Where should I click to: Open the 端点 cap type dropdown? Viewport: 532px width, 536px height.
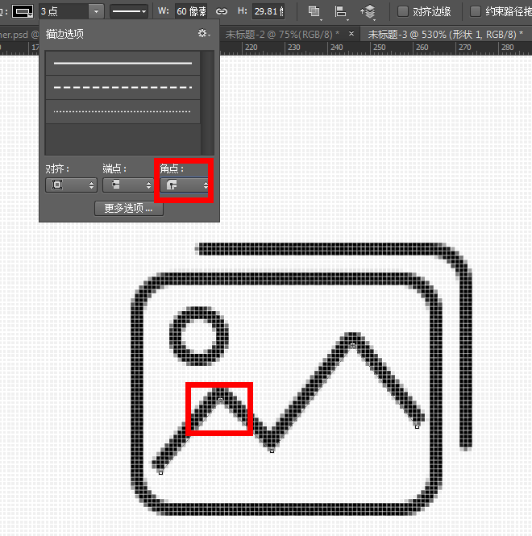click(128, 185)
